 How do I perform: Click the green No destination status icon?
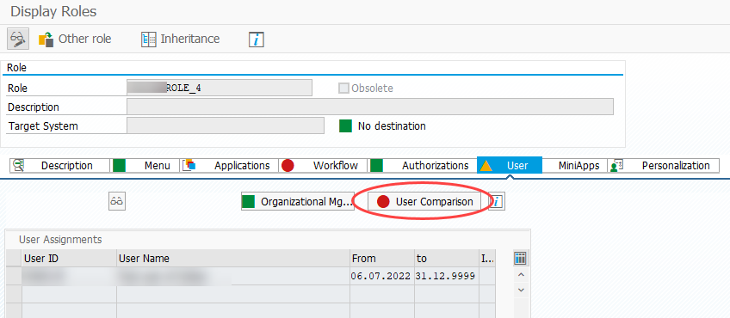[x=345, y=126]
